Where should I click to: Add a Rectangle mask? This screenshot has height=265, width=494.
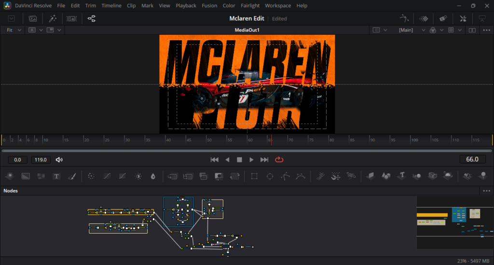254,176
